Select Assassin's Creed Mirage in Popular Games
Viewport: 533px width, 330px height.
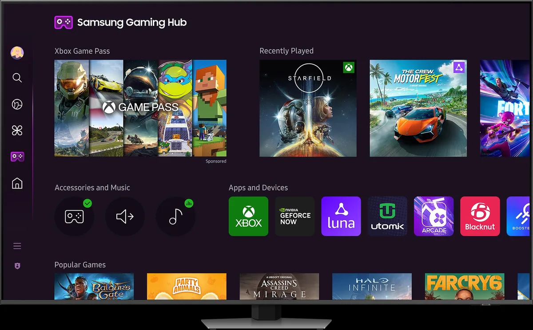pyautogui.click(x=279, y=286)
